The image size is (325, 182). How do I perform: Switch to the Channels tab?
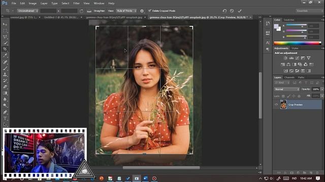(289, 77)
